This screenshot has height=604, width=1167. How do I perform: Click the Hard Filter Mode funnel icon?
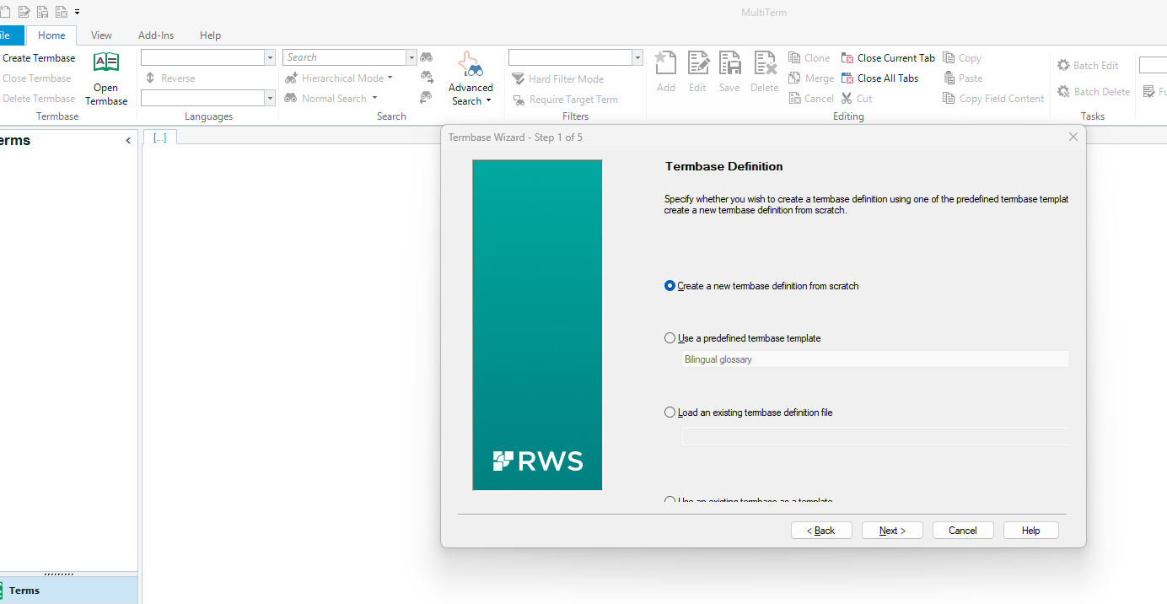pos(519,79)
